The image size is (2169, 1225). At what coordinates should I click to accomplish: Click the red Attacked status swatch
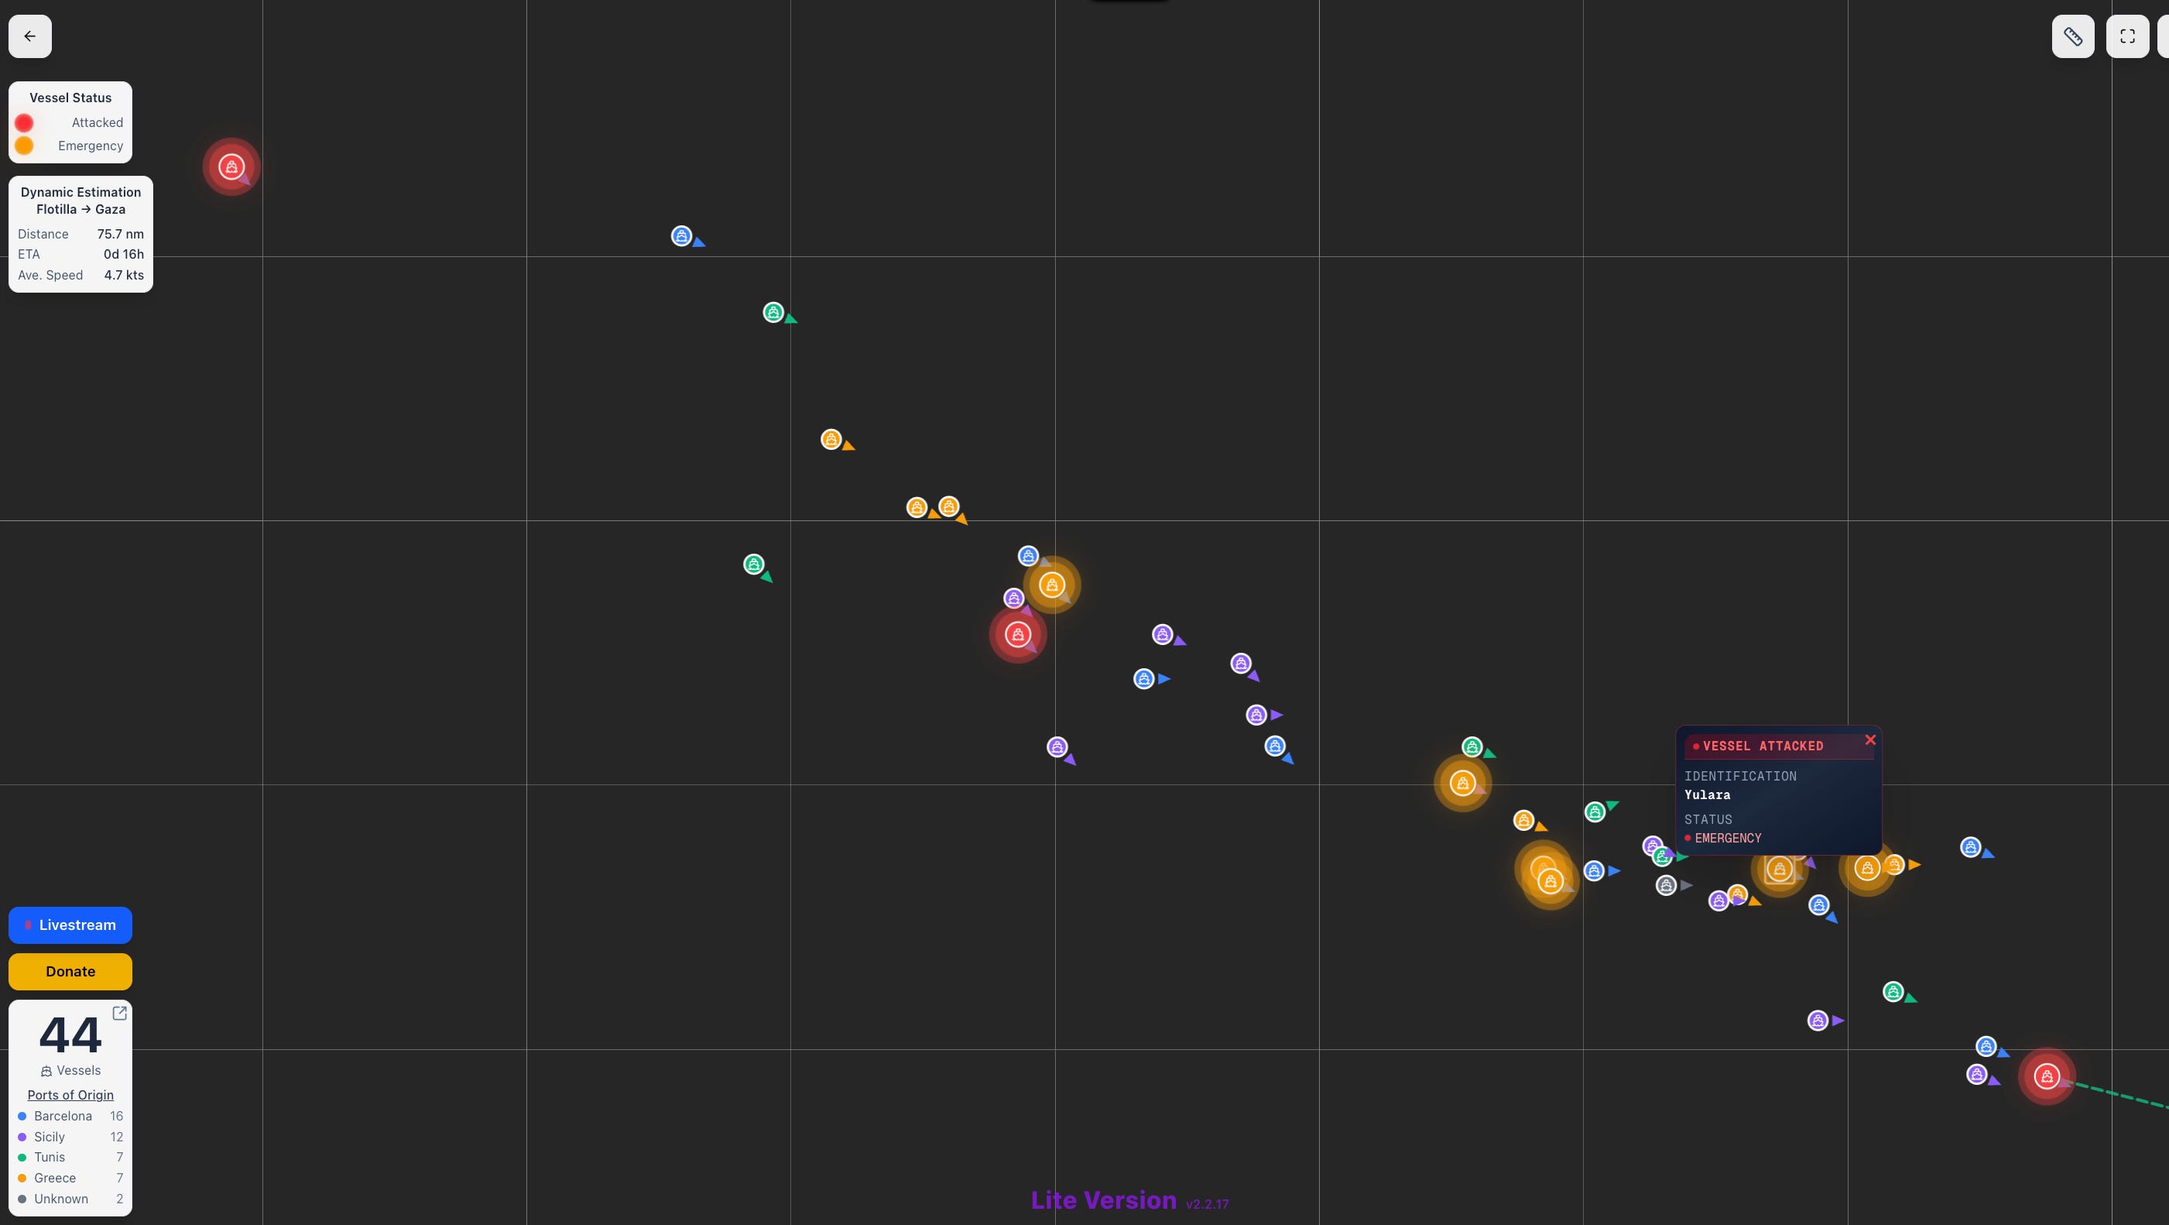(x=25, y=123)
